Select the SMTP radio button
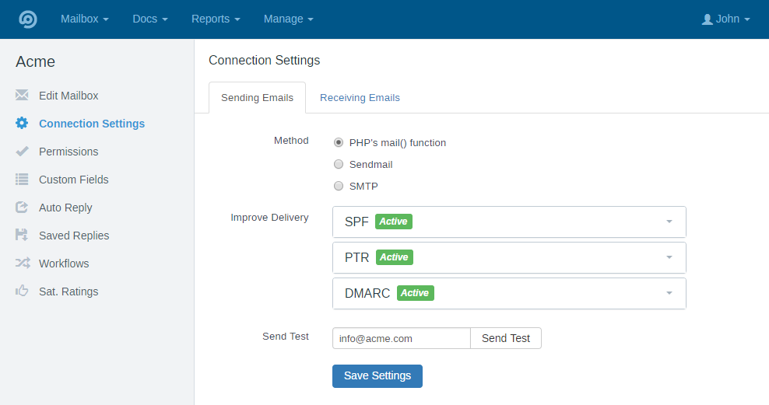Image resolution: width=769 pixels, height=405 pixels. coord(339,186)
